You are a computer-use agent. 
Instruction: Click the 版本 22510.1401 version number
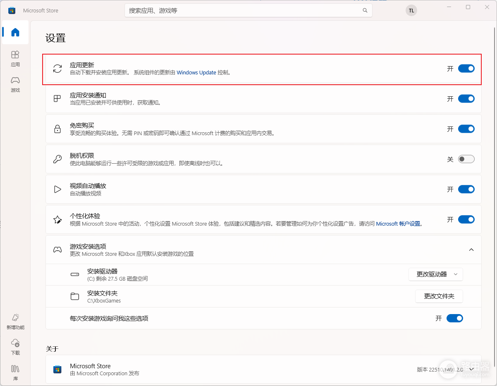440,370
